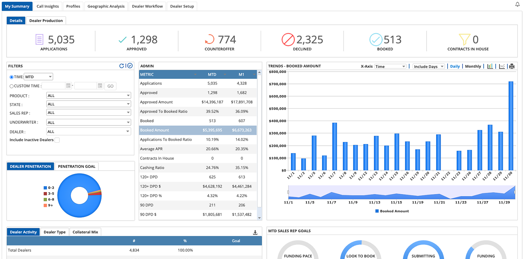Click the Booked circled check icon

pos(376,39)
